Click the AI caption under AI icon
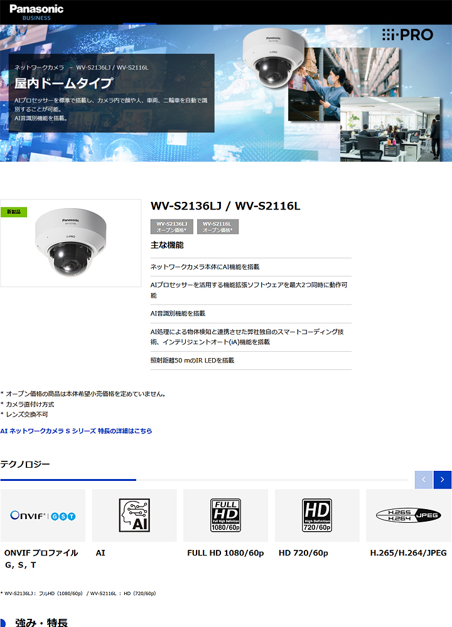The width and height of the screenshot is (452, 627). click(100, 553)
